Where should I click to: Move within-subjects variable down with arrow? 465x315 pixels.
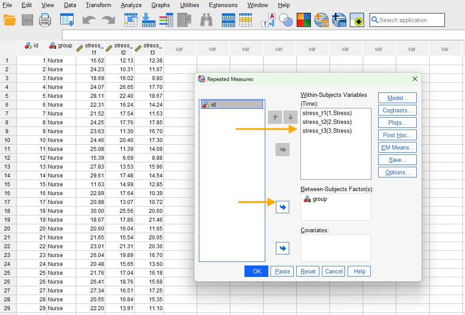point(291,117)
